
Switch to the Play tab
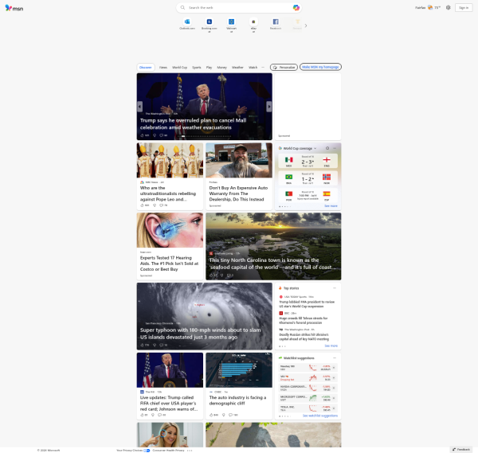coord(209,67)
